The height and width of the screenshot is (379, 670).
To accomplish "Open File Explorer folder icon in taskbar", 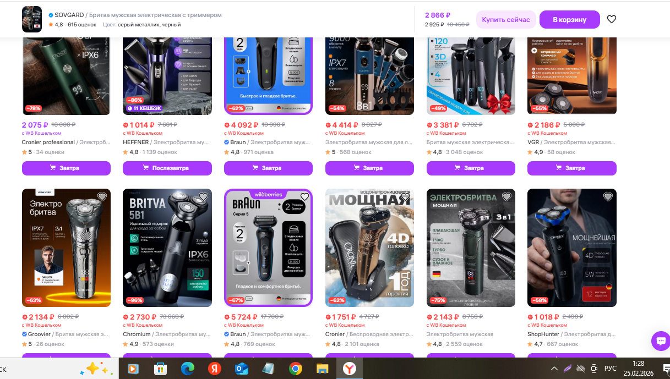I will pos(322,369).
